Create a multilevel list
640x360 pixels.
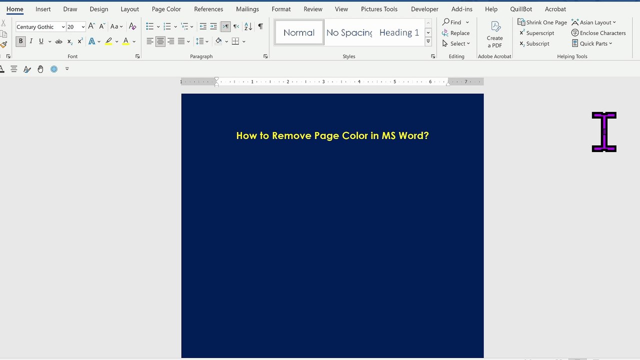pyautogui.click(x=184, y=26)
